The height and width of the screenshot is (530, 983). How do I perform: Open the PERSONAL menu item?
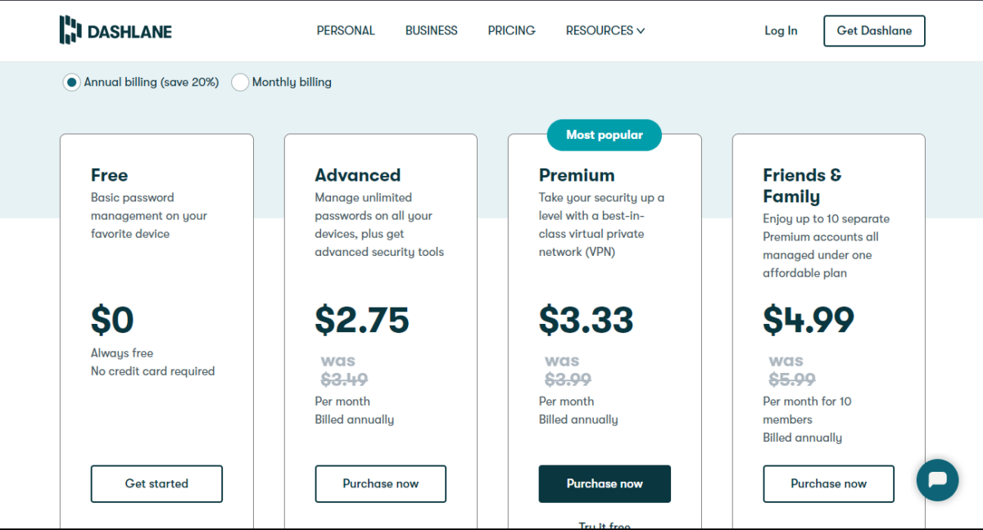[x=346, y=30]
